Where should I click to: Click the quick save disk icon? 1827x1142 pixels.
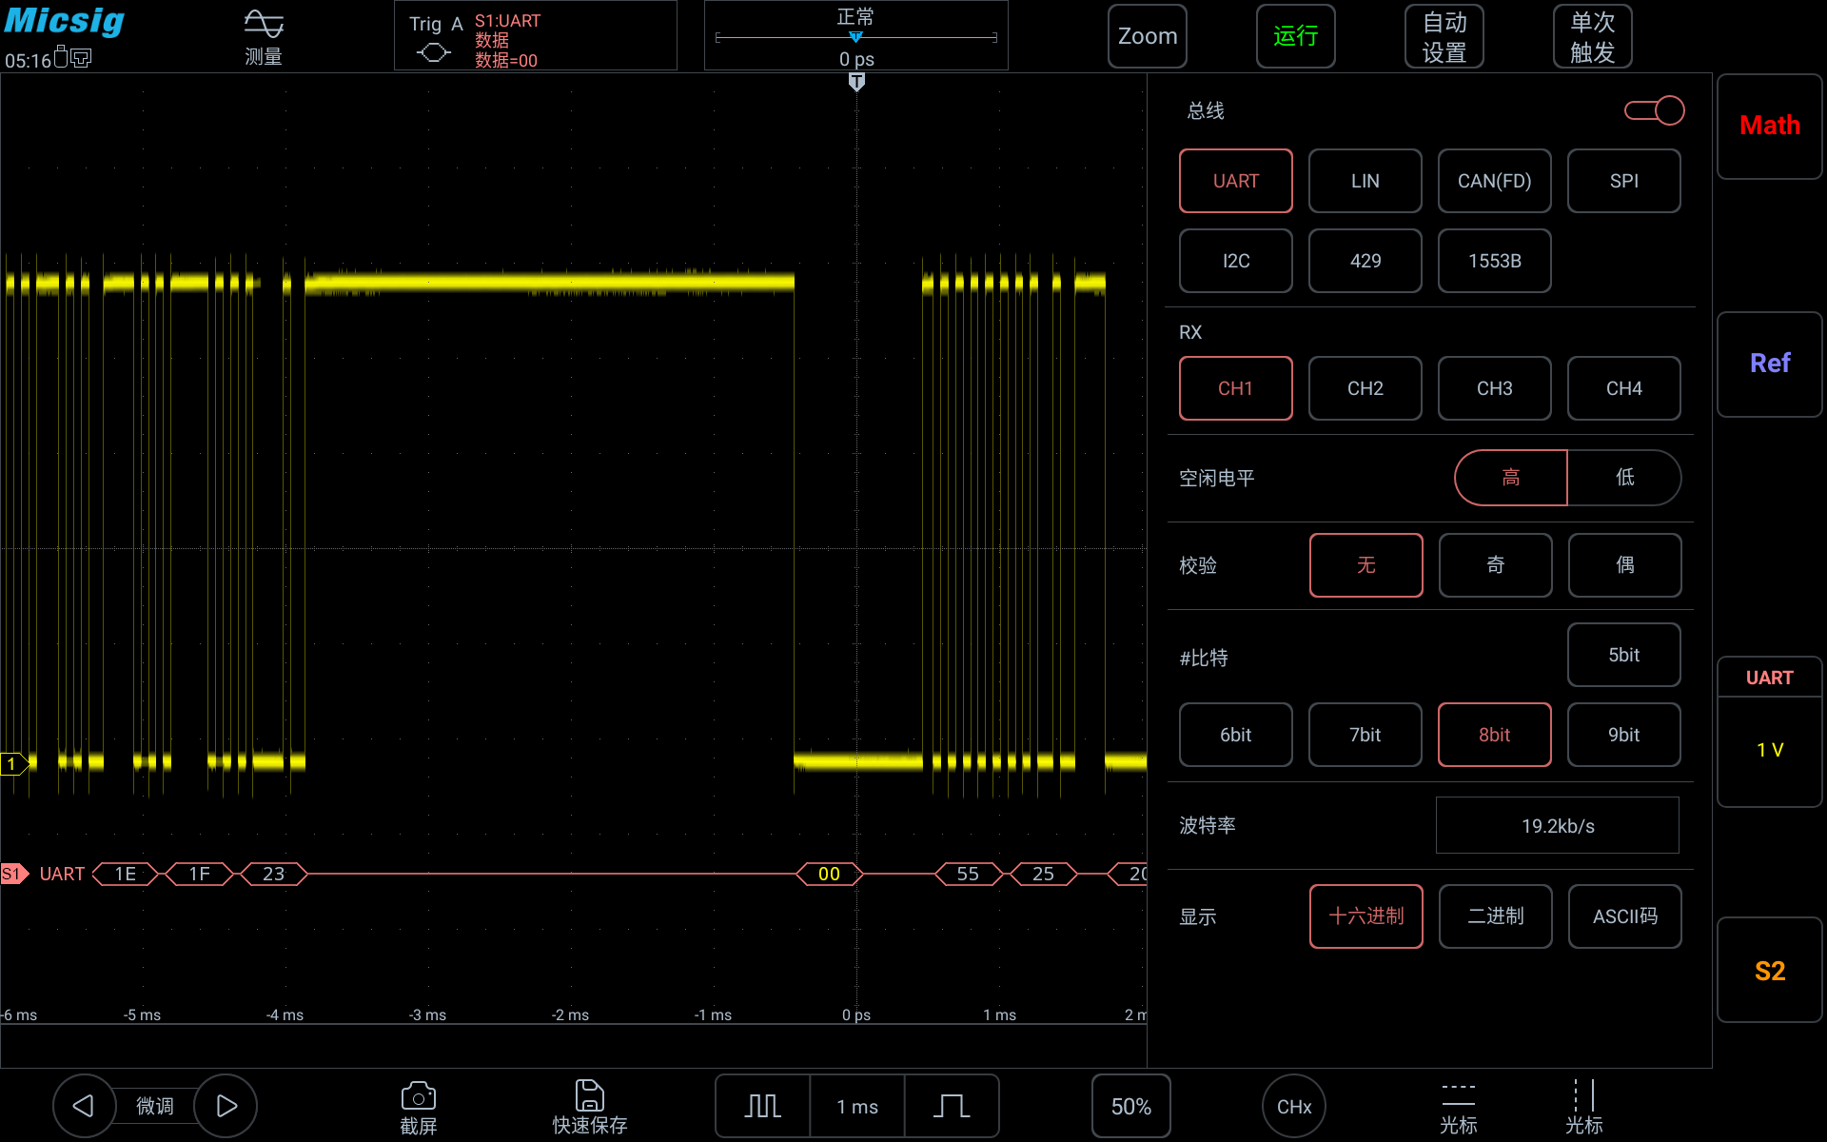589,1096
